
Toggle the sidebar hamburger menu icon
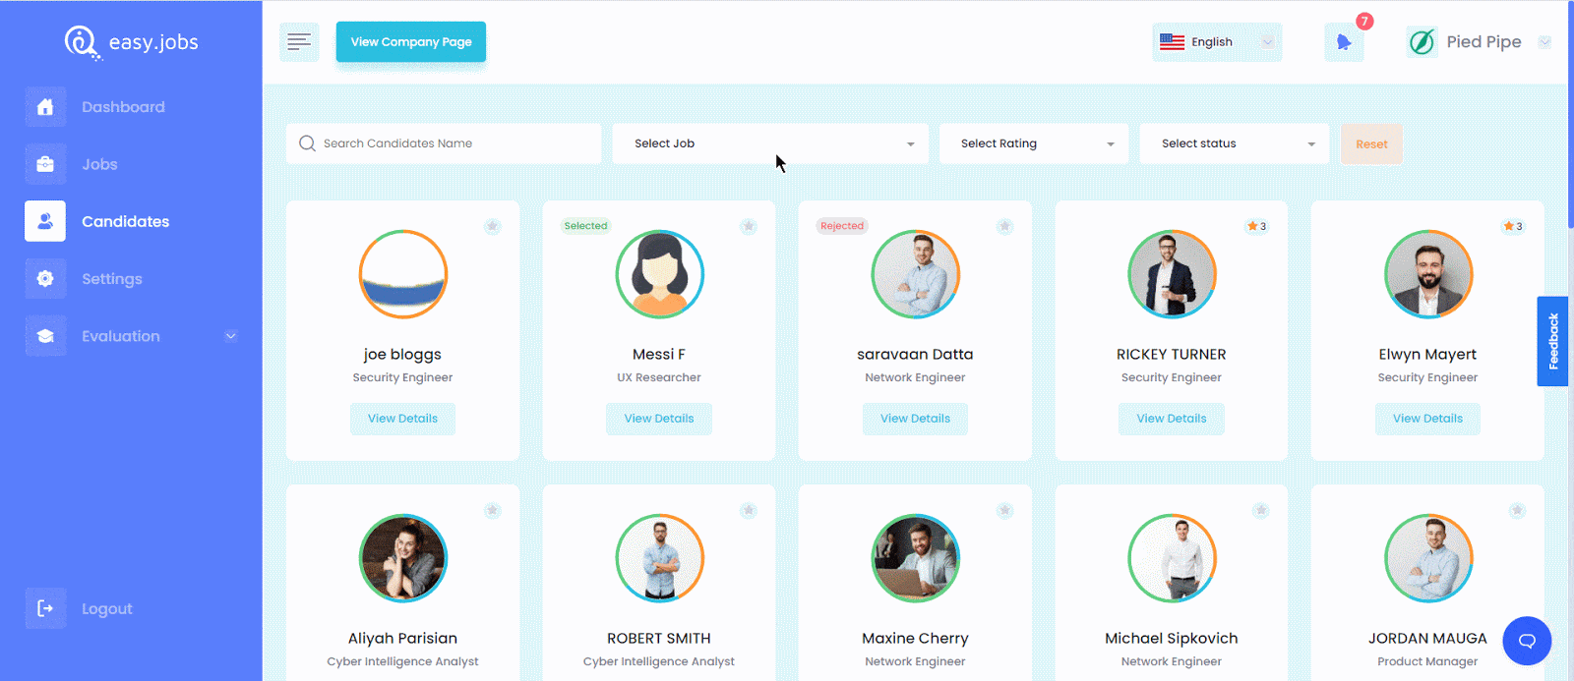[299, 41]
